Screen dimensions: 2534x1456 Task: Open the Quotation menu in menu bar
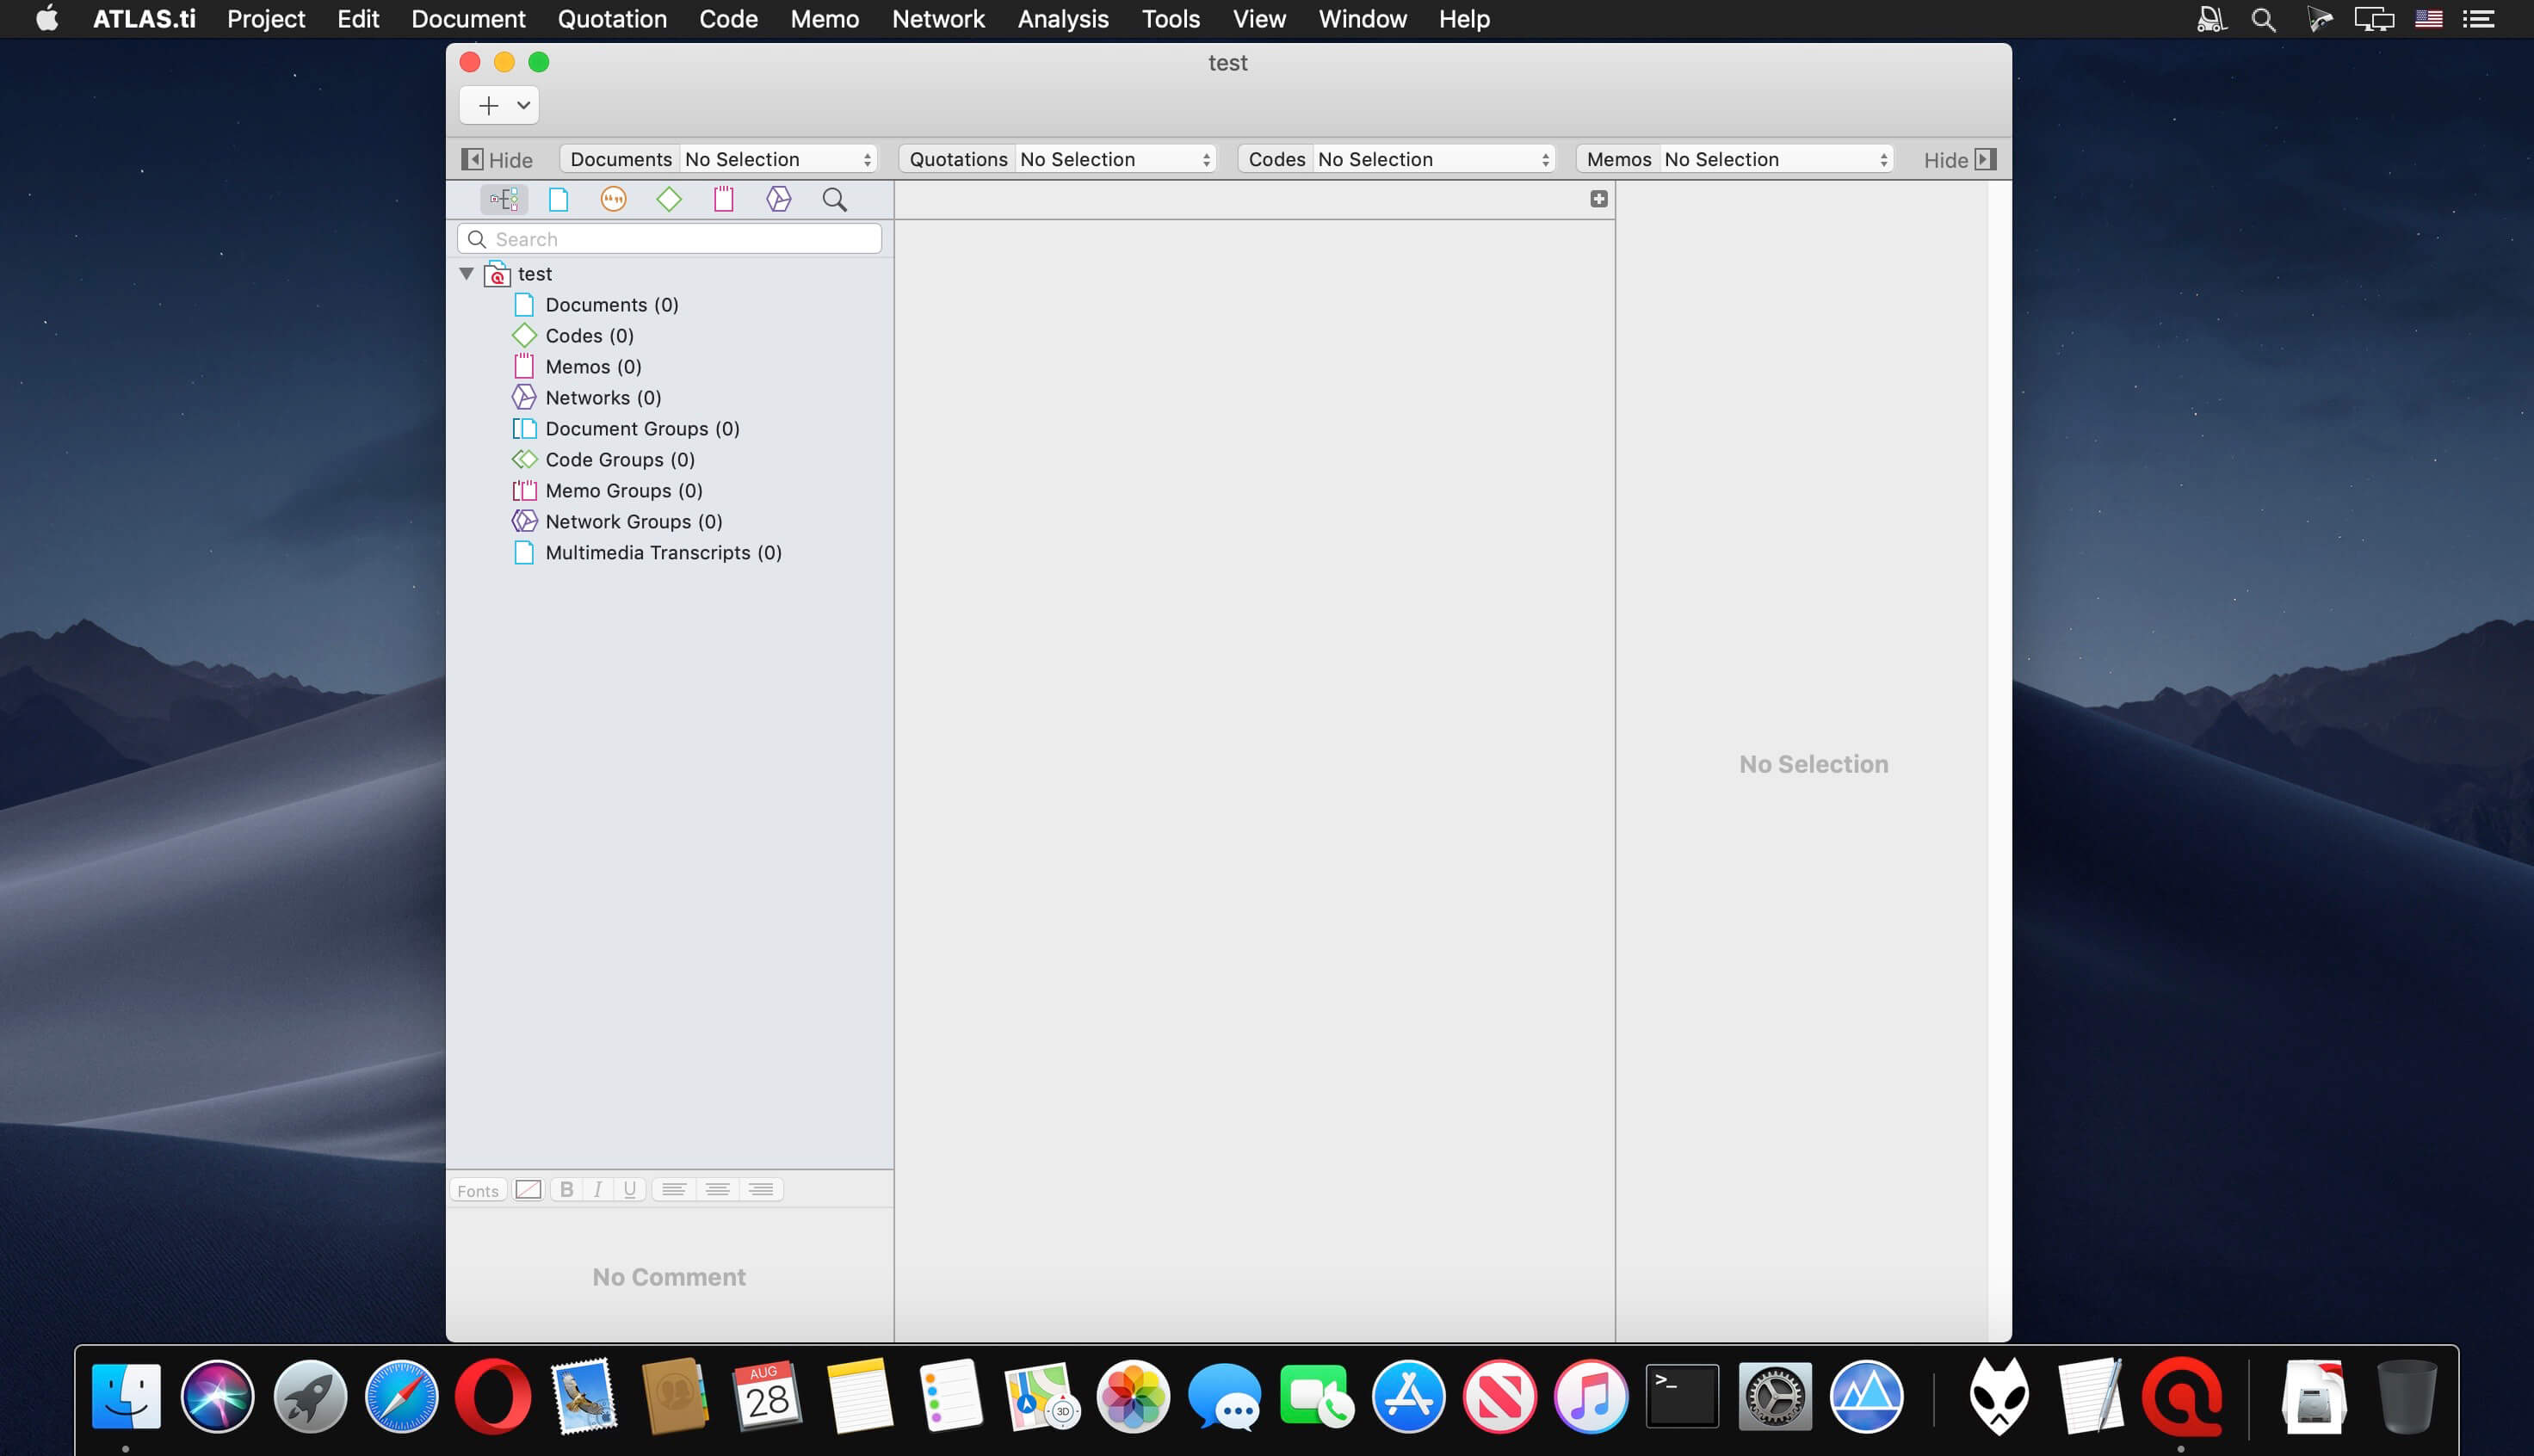(611, 19)
